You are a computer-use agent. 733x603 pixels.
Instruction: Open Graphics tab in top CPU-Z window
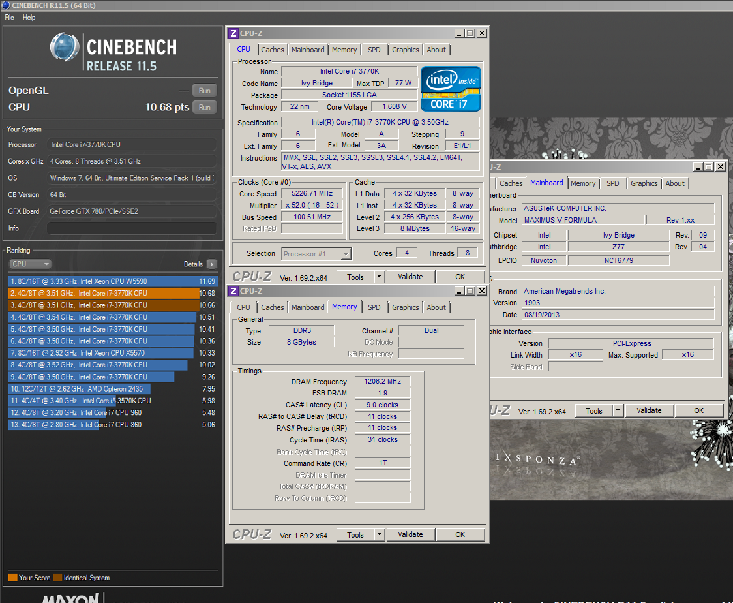click(x=405, y=50)
